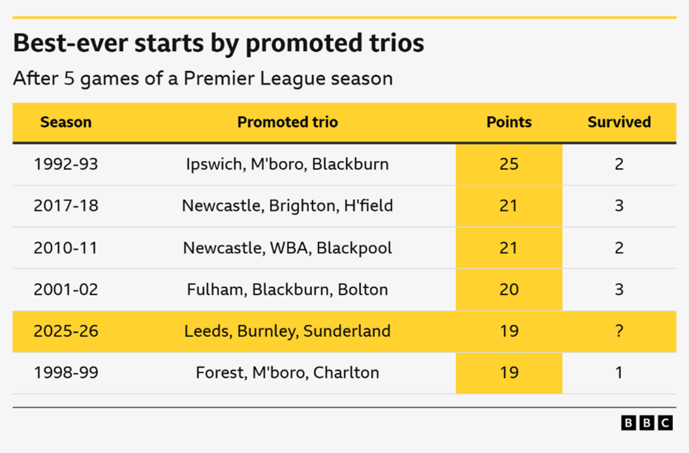
Task: Click the 20 points cell for Fulham's row
Action: [x=509, y=289]
